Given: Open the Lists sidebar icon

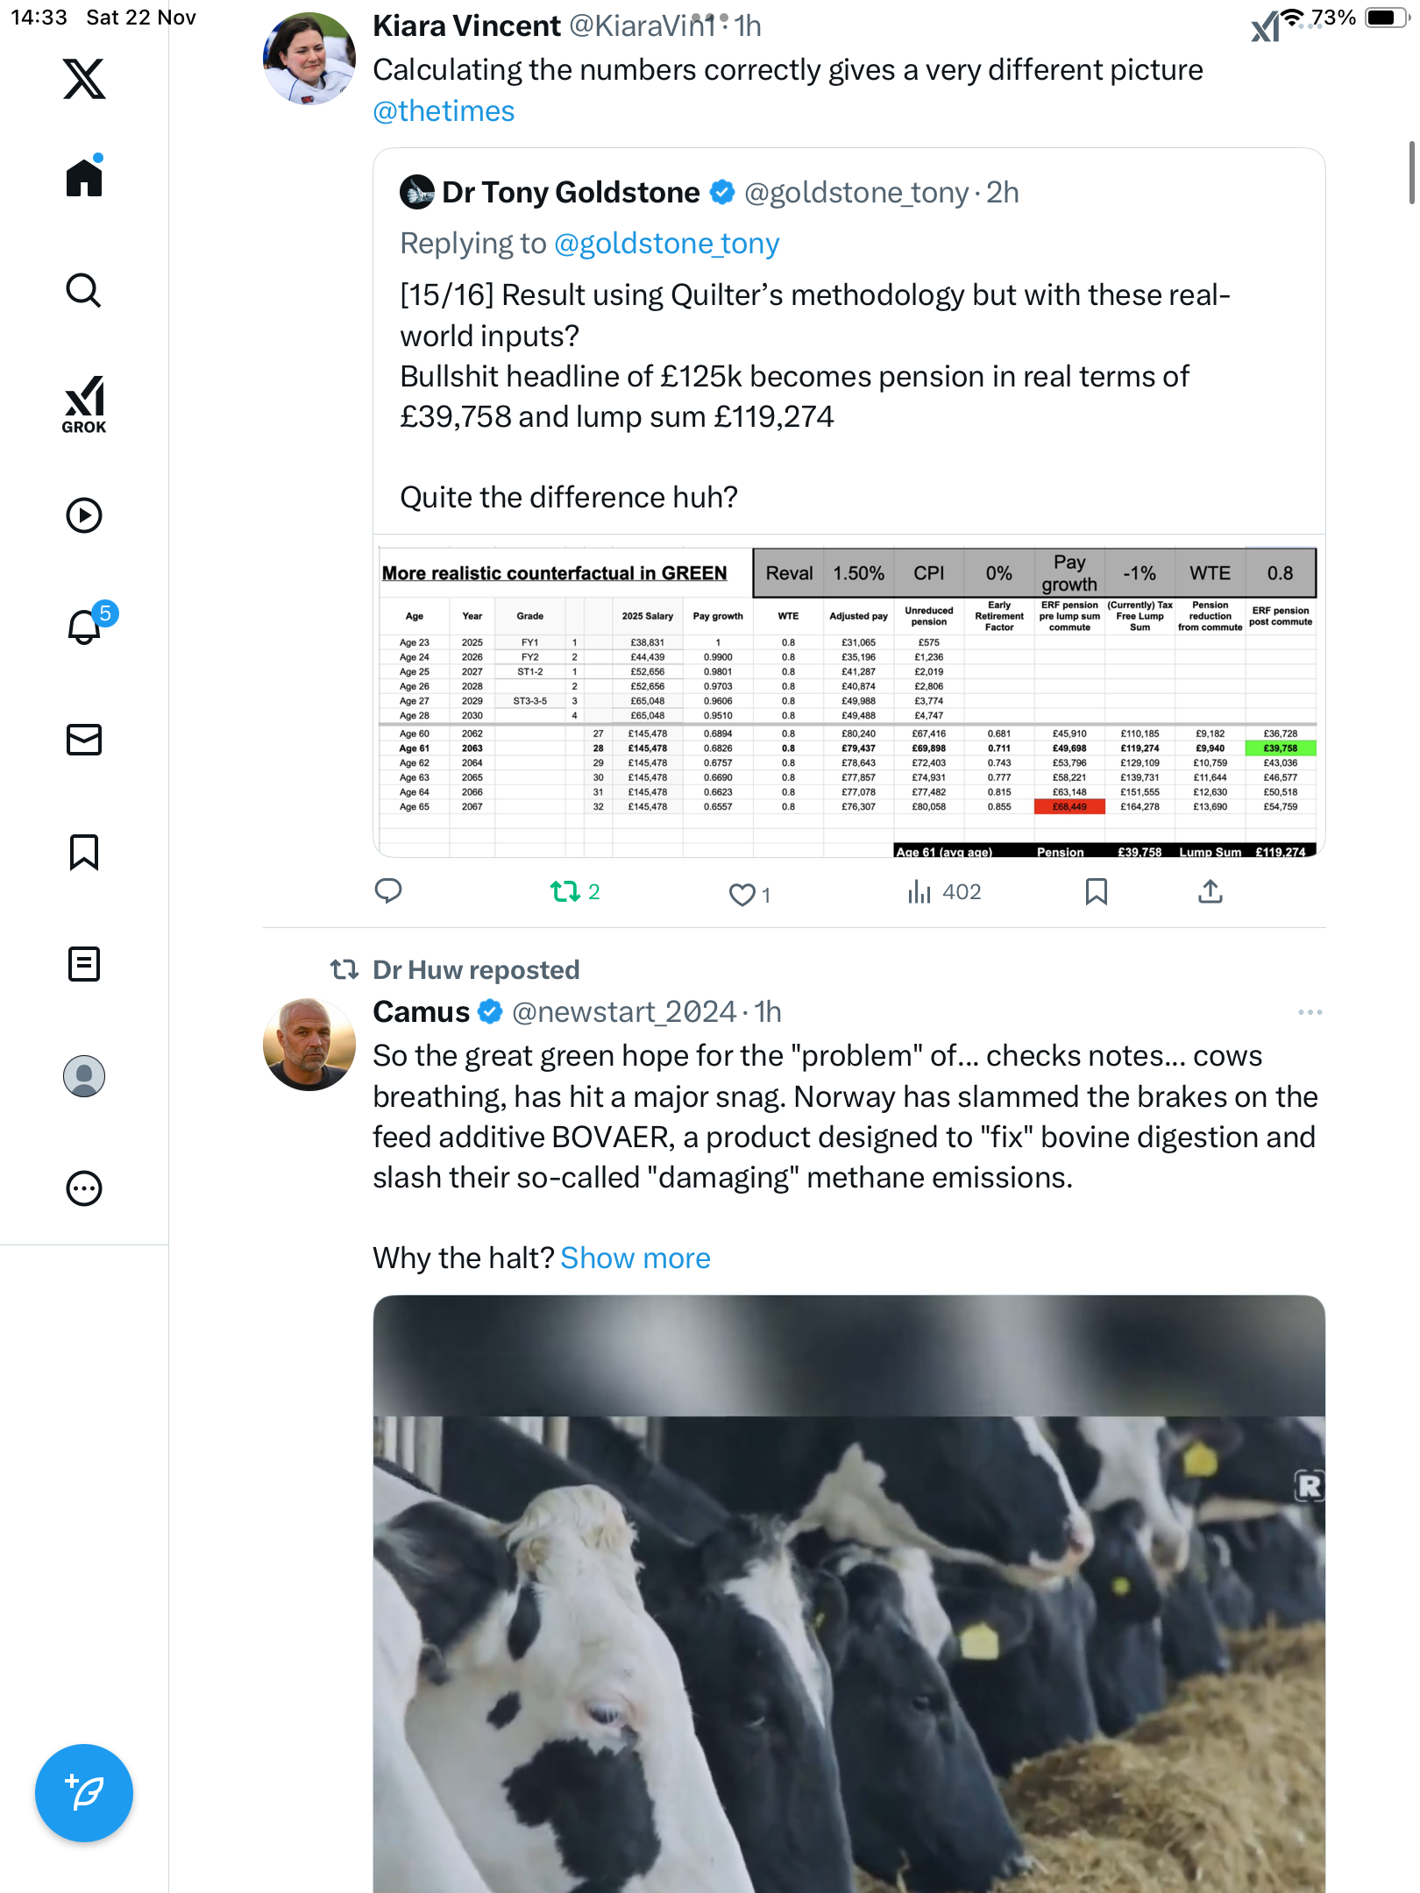Looking at the screenshot, I should [x=84, y=964].
